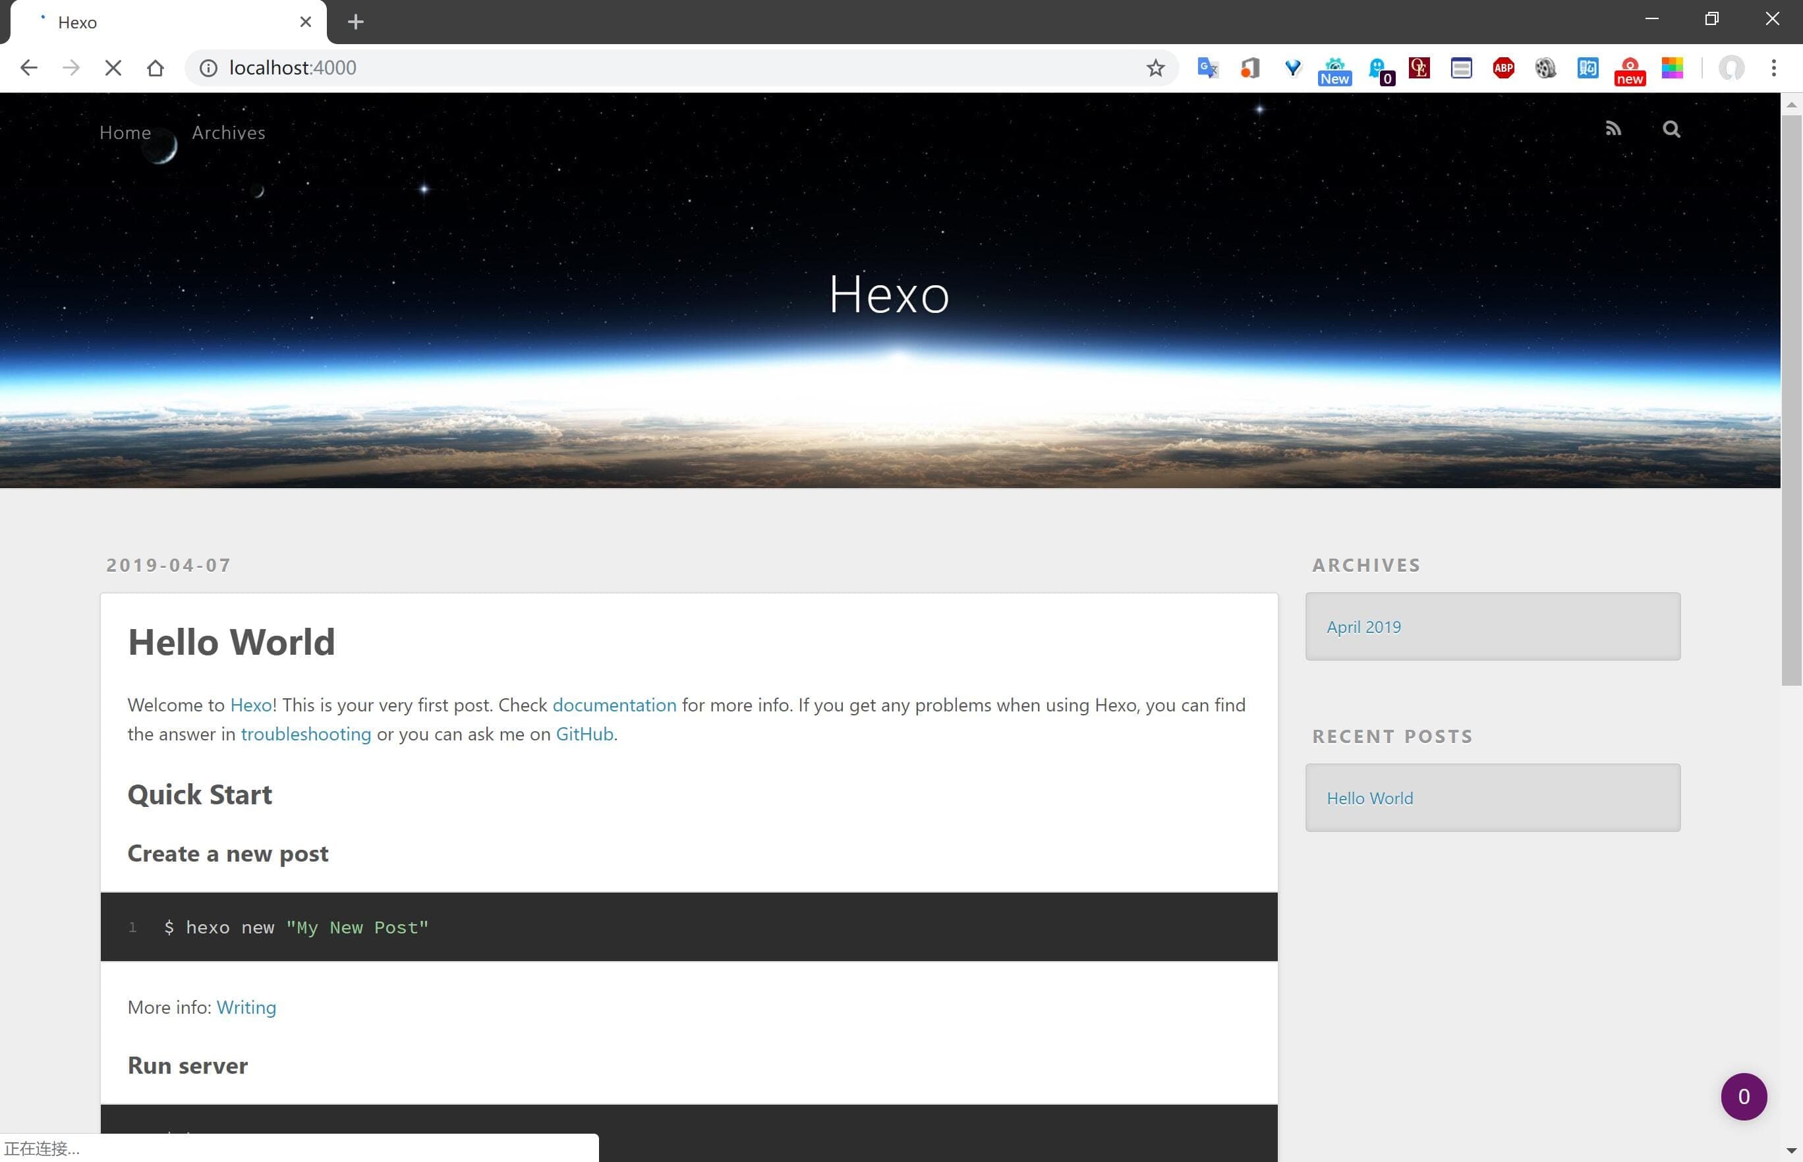View site information icon in the address bar

(208, 68)
